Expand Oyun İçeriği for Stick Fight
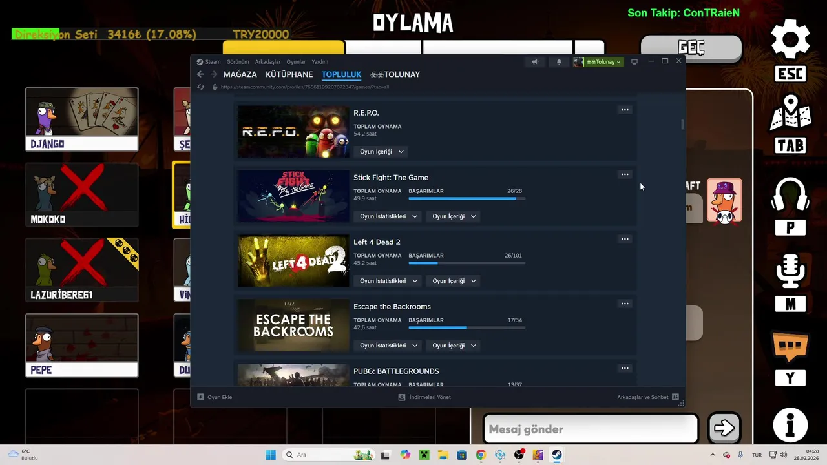 454,216
